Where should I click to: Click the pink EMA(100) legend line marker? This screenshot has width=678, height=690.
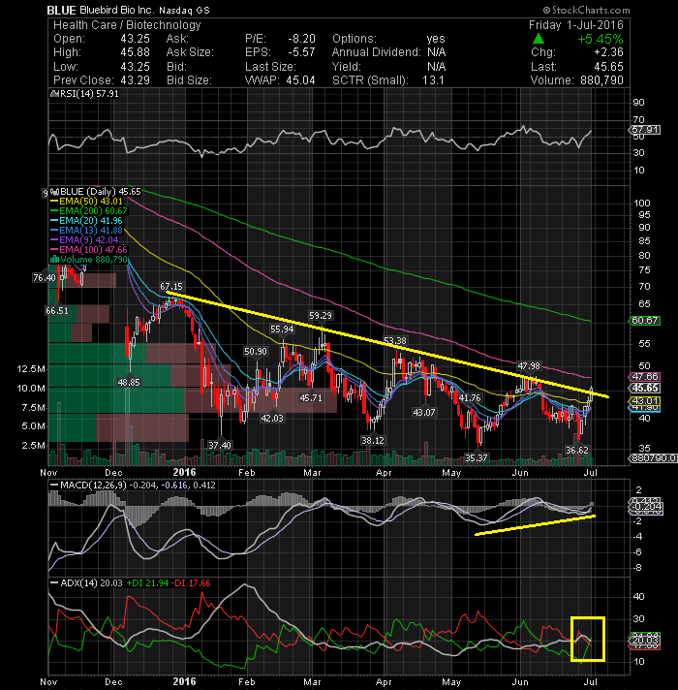point(54,249)
